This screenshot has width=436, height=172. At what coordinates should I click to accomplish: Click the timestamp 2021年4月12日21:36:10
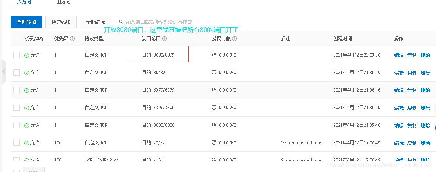[x=357, y=107]
